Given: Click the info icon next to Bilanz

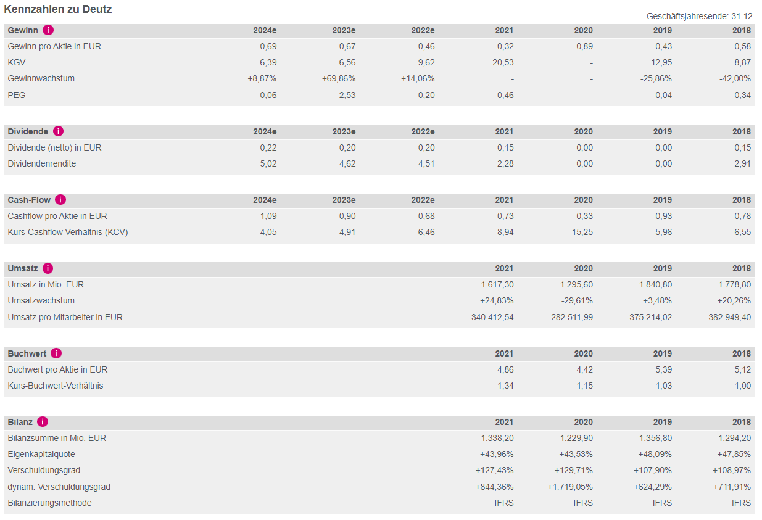Looking at the screenshot, I should pos(43,422).
